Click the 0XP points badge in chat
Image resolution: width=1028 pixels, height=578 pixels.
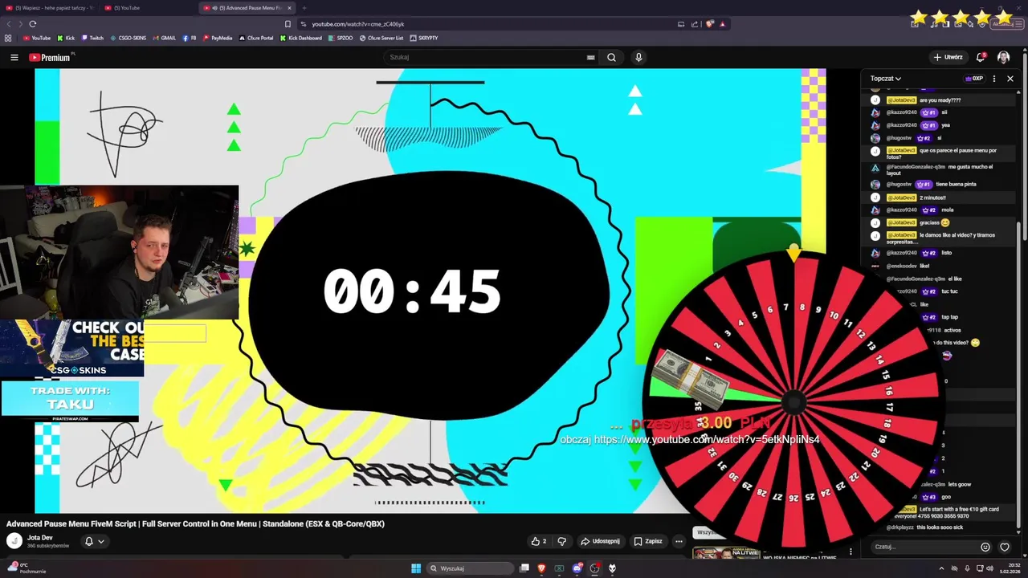click(974, 79)
